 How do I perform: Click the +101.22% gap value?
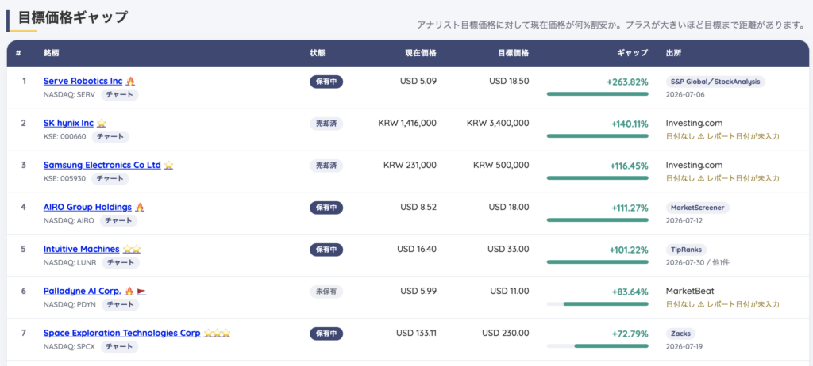pos(629,250)
